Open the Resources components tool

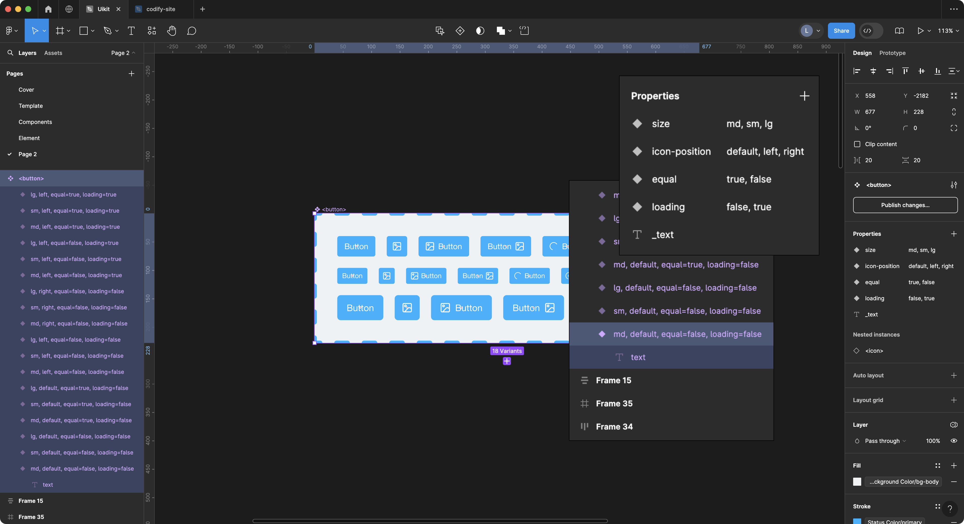[152, 31]
